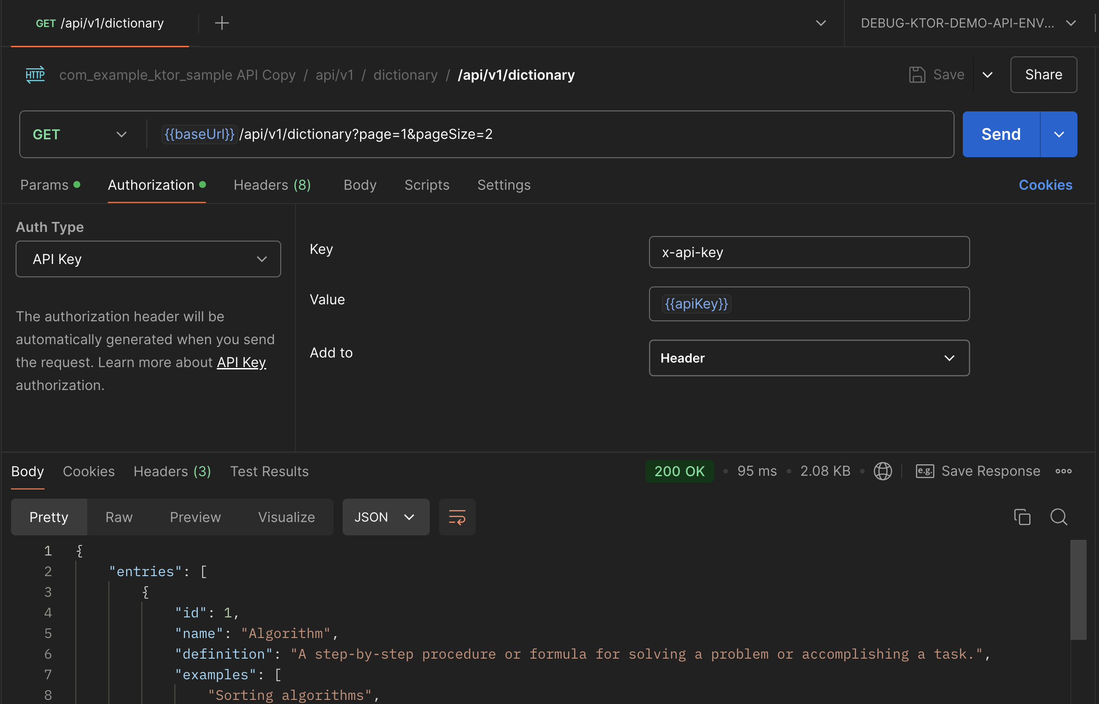Click the network globe icon in response bar
Image resolution: width=1099 pixels, height=704 pixels.
[883, 471]
